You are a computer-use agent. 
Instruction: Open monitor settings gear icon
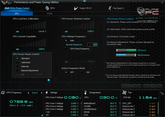click(162, 93)
